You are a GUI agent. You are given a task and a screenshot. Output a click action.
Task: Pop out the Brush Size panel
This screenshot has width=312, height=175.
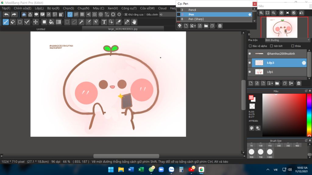coord(306,140)
